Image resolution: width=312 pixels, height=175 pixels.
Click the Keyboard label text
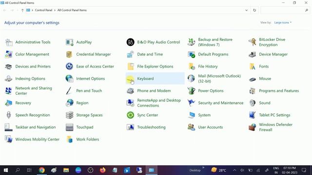pos(145,79)
